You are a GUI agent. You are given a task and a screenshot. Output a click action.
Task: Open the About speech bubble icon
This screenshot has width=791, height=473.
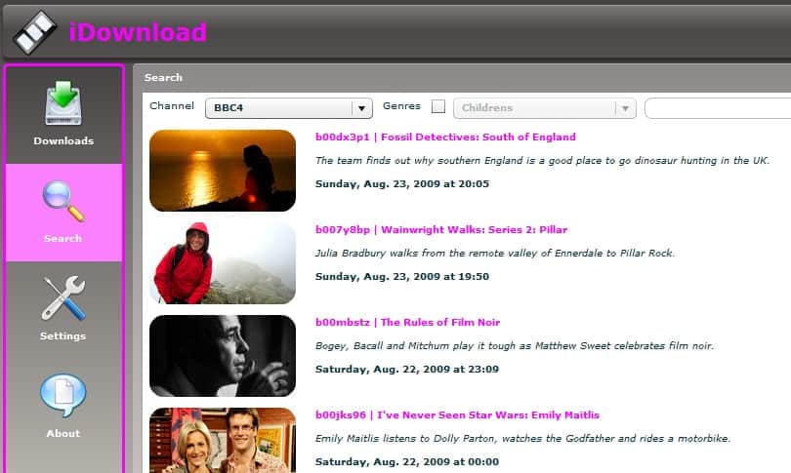pyautogui.click(x=63, y=395)
